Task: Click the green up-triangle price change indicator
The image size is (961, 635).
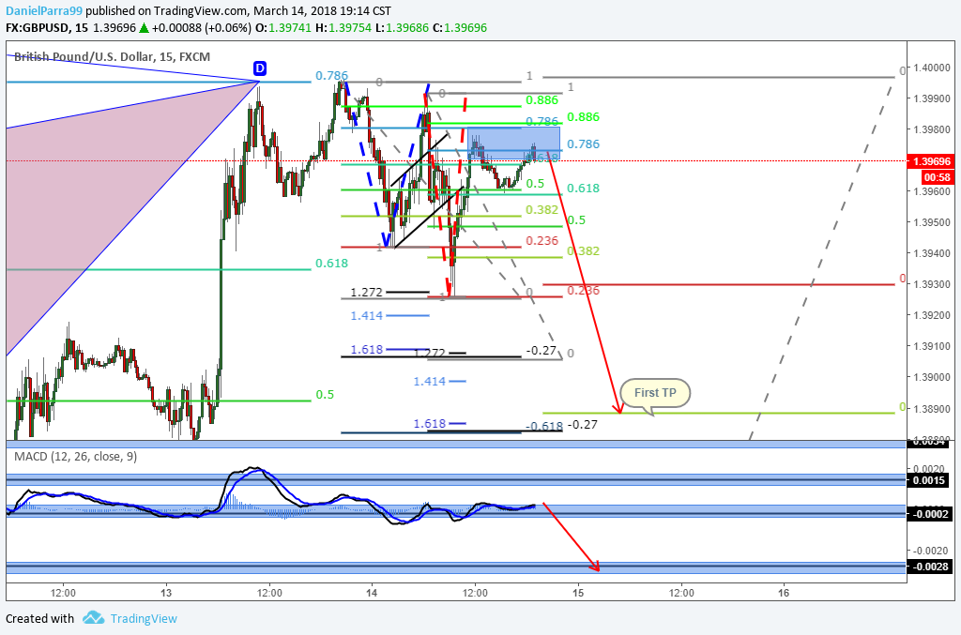Action: point(144,27)
